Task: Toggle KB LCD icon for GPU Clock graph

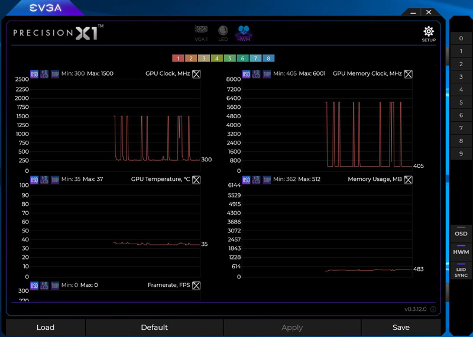Action: (44, 74)
